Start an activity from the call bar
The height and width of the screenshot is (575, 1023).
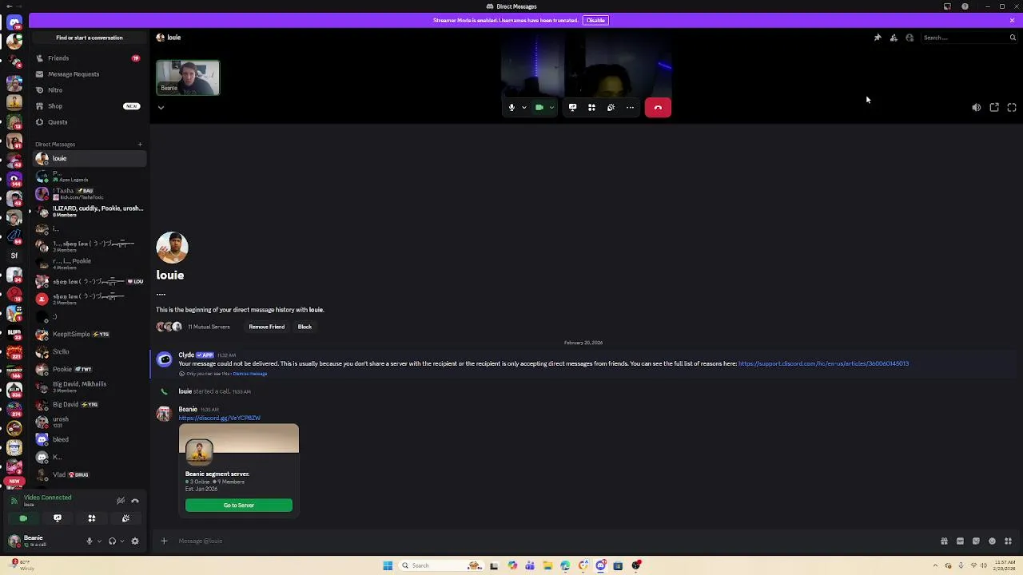[591, 107]
